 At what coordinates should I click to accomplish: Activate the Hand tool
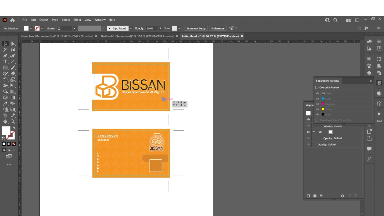click(x=5, y=122)
